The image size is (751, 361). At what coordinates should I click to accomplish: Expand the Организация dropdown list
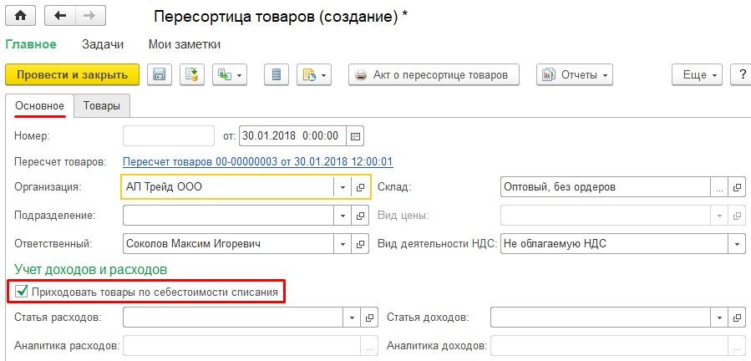pyautogui.click(x=343, y=187)
